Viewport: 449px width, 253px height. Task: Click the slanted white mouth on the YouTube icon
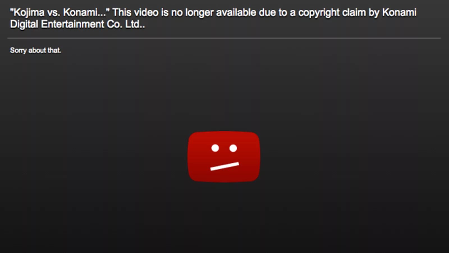tap(225, 166)
